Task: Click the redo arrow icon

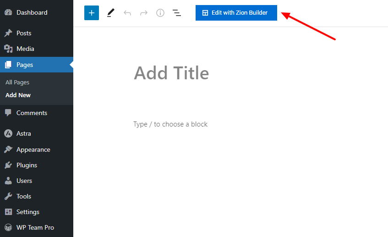Action: coord(144,13)
